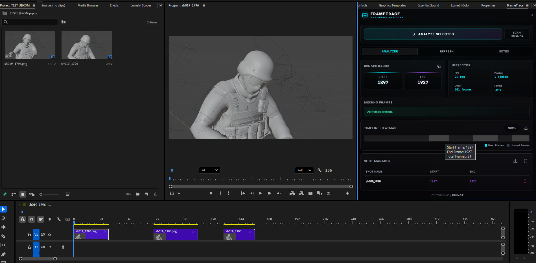Click Mark Out bracket in Program monitor
The image size is (536, 263).
[229, 193]
